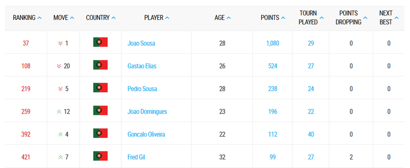Open Gastao Elias 524 points breakdown
Viewport: 410px width, 168px height.
coord(273,66)
